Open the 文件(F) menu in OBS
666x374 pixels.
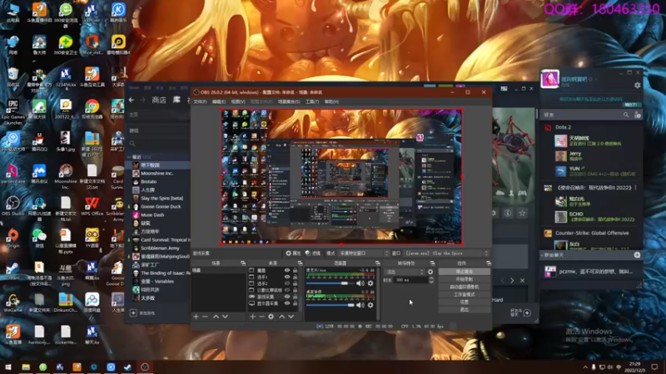pos(200,101)
